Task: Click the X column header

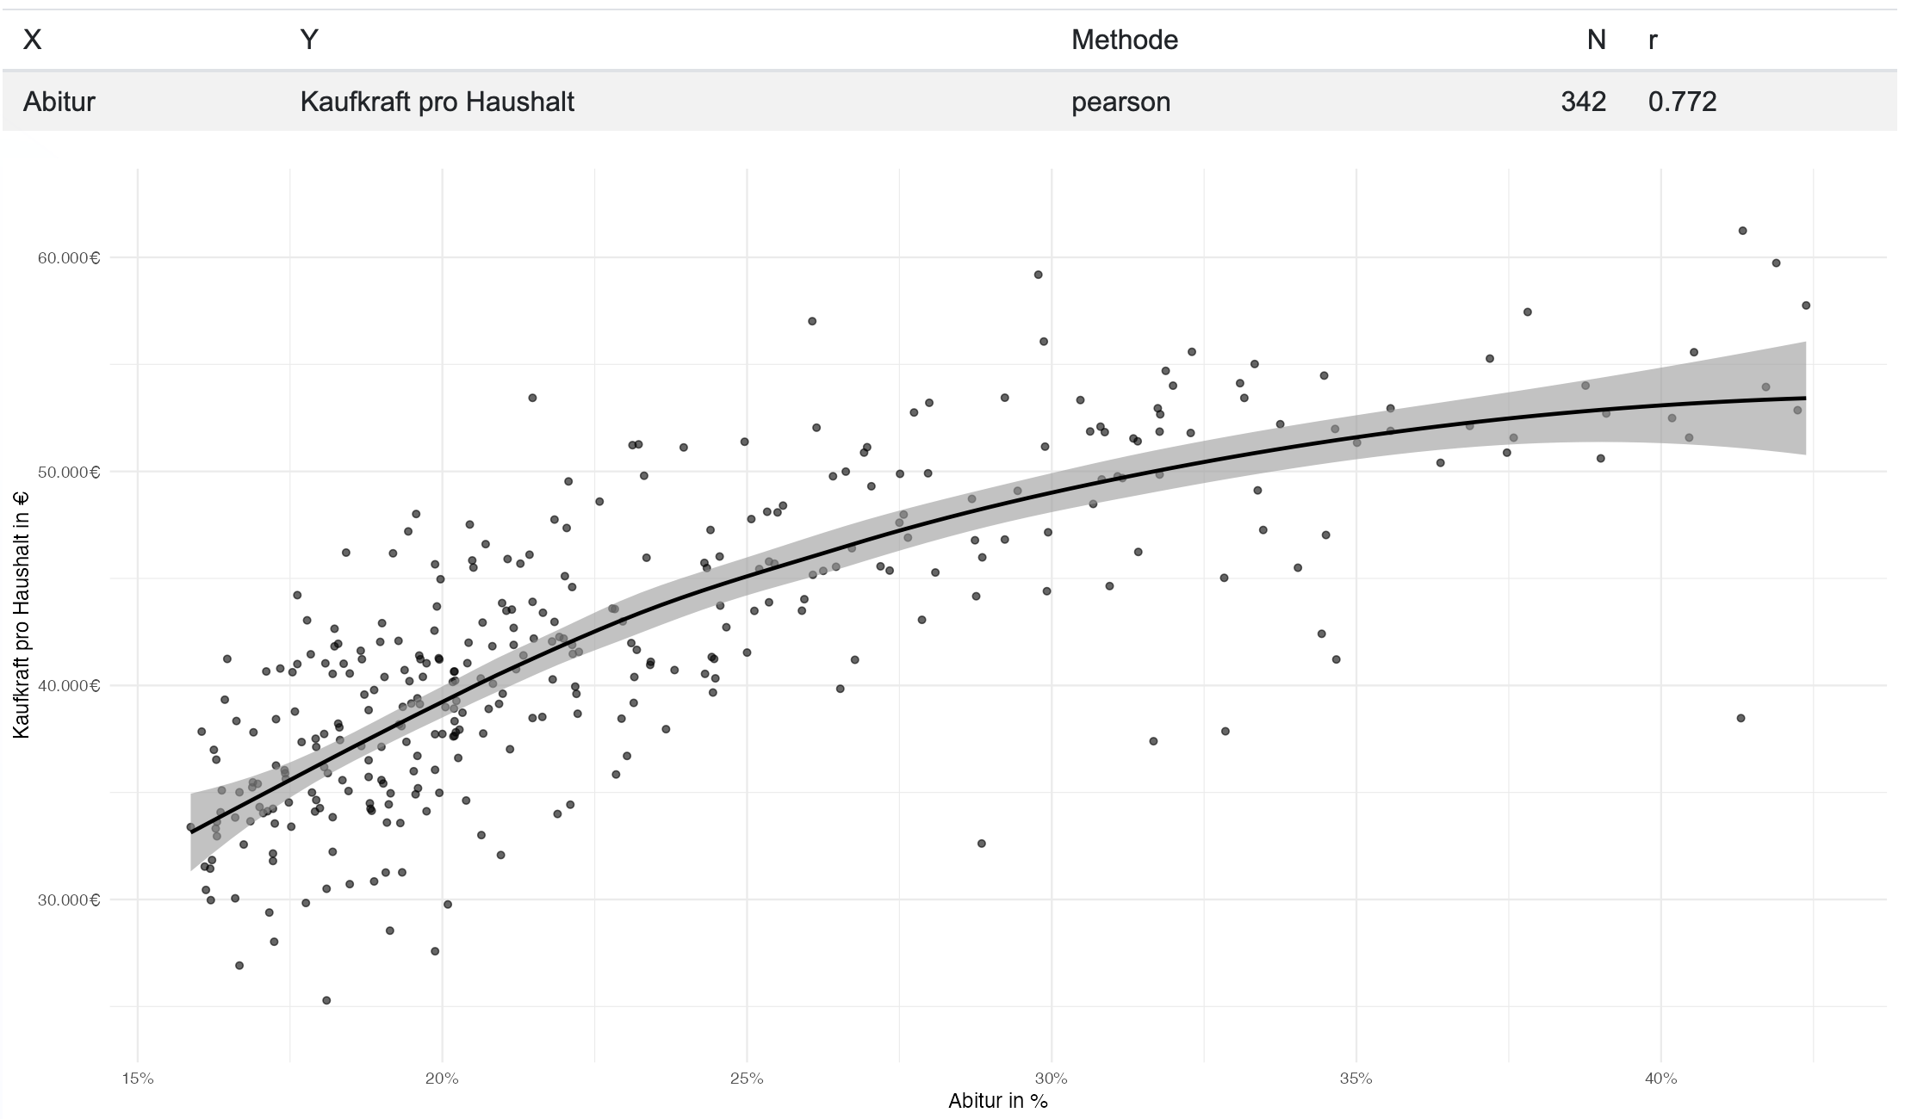Action: coord(32,40)
